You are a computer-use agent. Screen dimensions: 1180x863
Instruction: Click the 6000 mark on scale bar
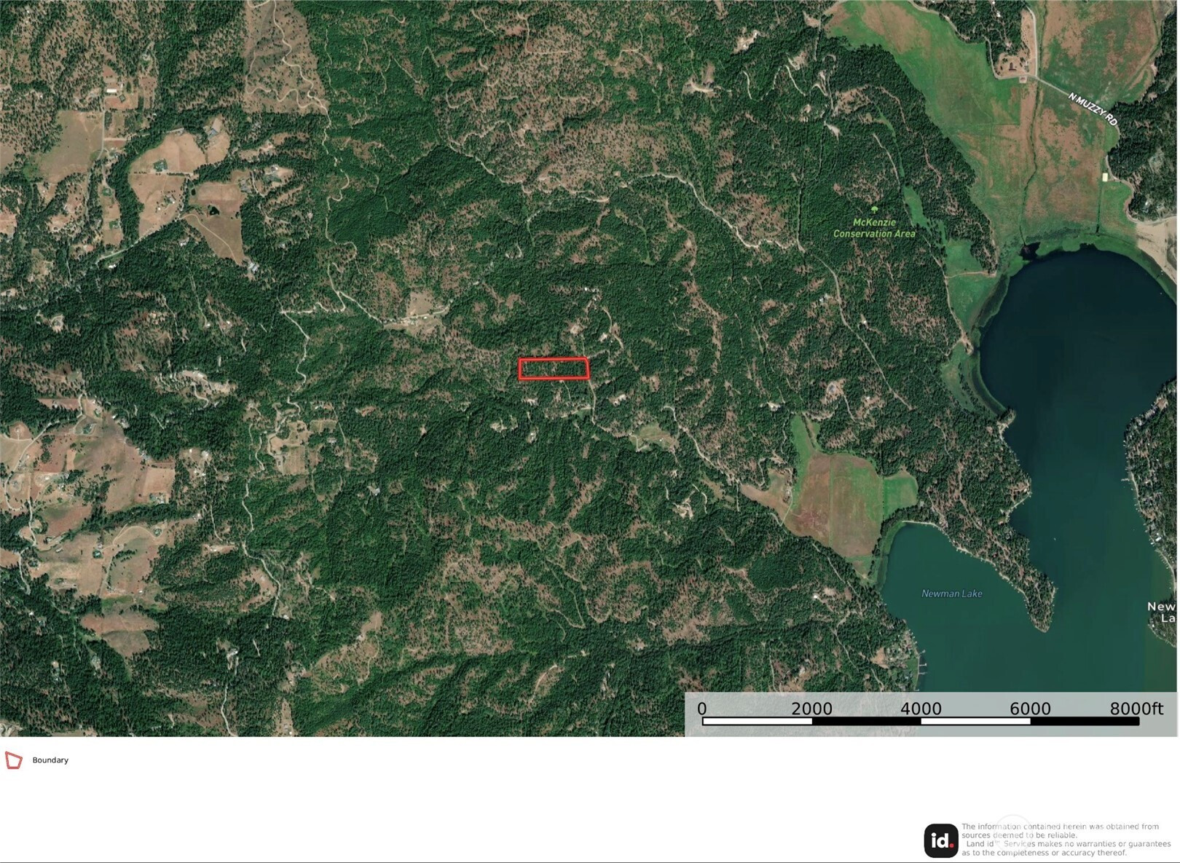click(x=1030, y=708)
